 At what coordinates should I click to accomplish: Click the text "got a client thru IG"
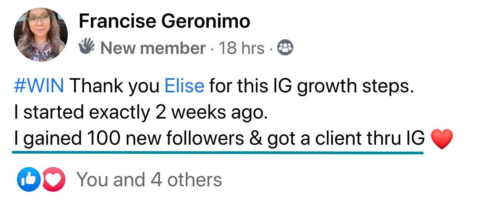tap(346, 139)
